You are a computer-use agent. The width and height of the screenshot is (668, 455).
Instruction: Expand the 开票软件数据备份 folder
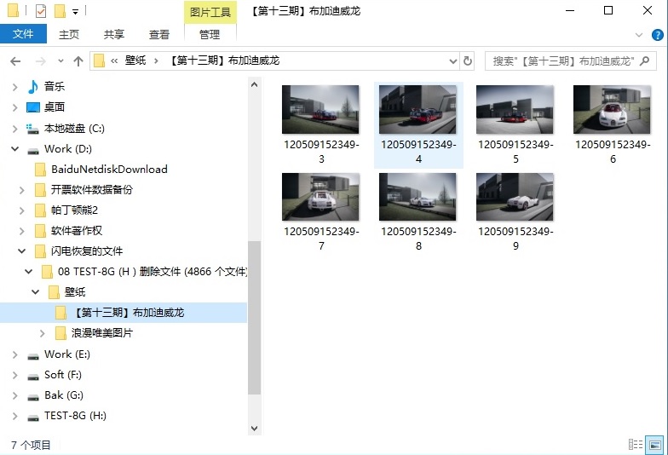[x=22, y=190]
